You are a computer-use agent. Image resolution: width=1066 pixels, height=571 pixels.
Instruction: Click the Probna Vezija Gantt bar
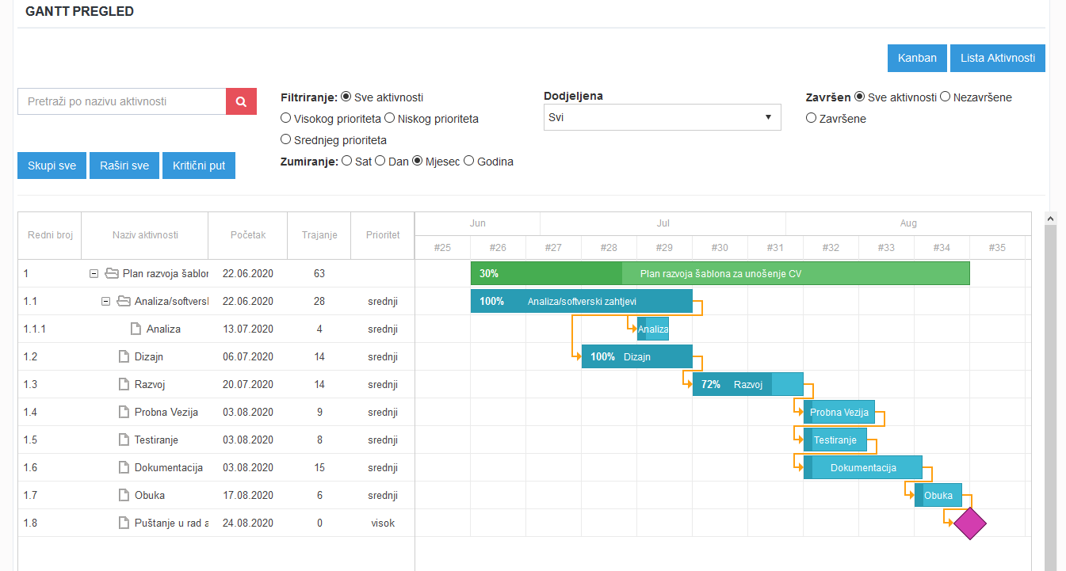click(839, 412)
